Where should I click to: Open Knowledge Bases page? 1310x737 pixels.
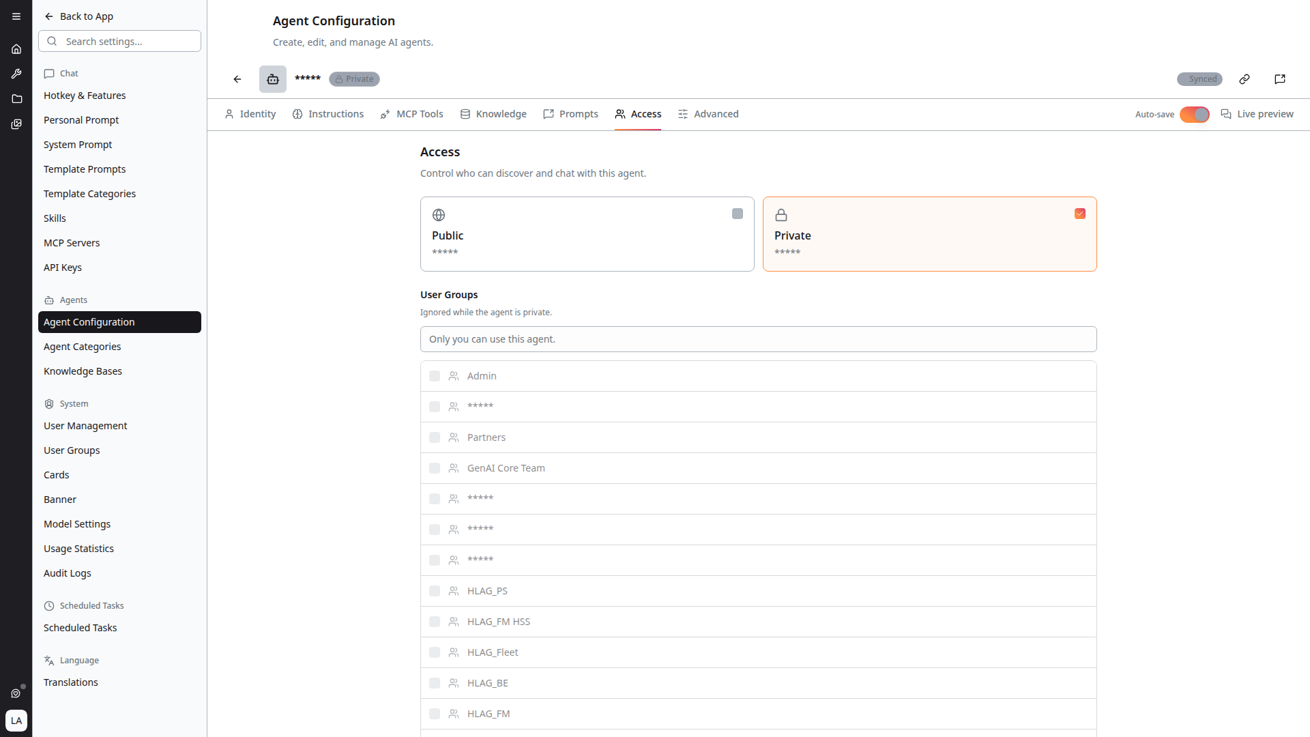pyautogui.click(x=119, y=371)
